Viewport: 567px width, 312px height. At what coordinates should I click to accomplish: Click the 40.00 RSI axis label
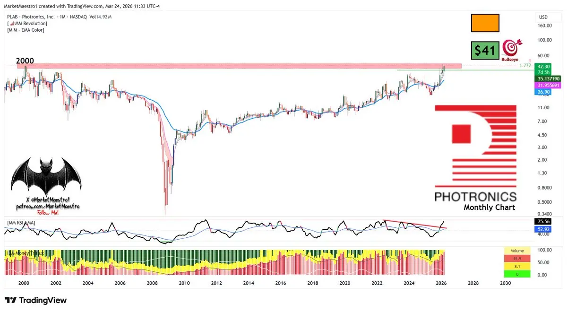544,234
